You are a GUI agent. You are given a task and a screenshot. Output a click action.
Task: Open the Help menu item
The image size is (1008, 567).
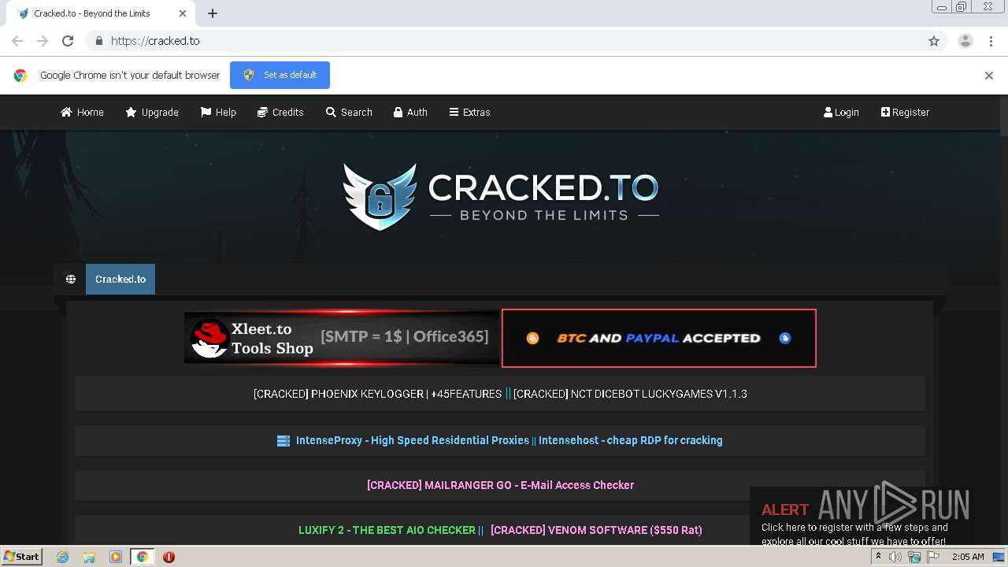click(218, 112)
